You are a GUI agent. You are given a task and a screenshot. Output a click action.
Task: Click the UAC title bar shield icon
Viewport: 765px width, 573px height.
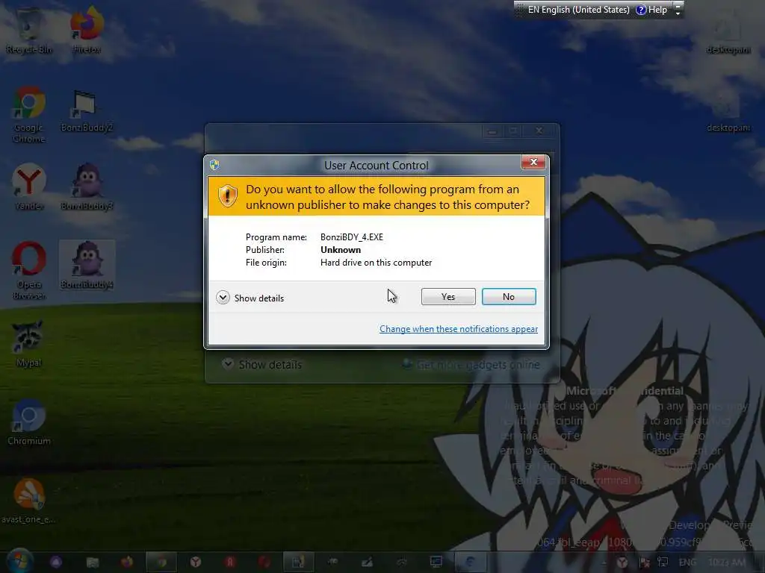pos(214,165)
